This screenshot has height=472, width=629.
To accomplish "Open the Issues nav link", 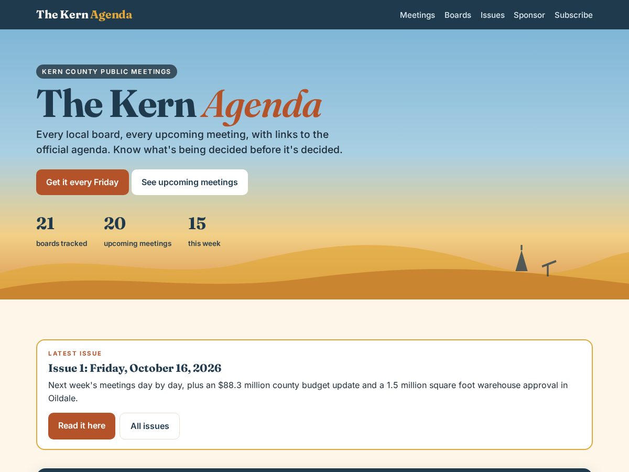I will click(x=493, y=15).
